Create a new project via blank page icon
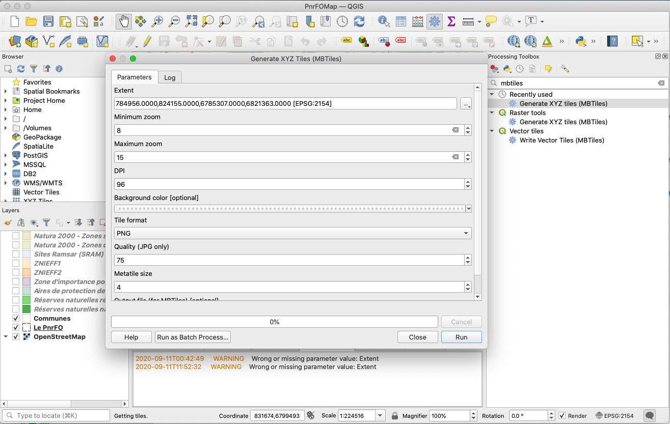Viewport: 670px width, 424px height. pos(15,21)
